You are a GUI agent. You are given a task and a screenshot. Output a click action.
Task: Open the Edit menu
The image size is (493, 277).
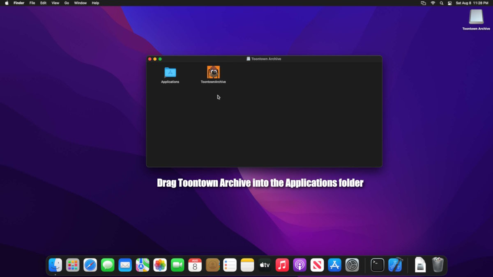coord(43,3)
